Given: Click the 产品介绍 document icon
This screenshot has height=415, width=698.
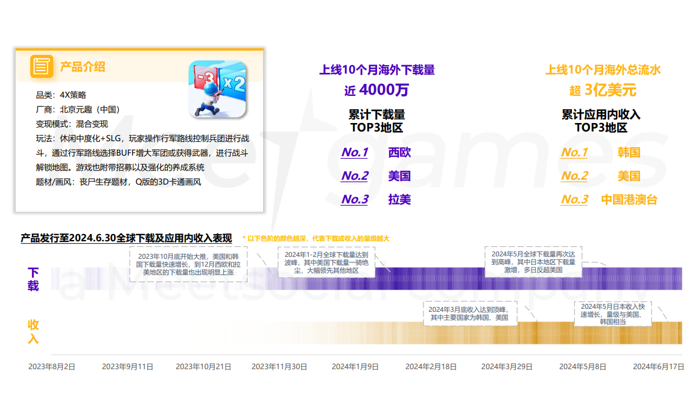Looking at the screenshot, I should [x=42, y=66].
